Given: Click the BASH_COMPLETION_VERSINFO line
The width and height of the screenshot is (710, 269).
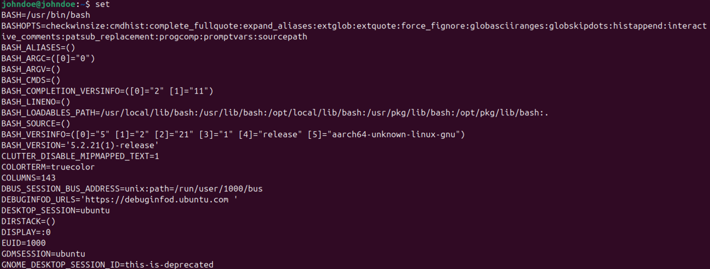Looking at the screenshot, I should click(x=107, y=91).
